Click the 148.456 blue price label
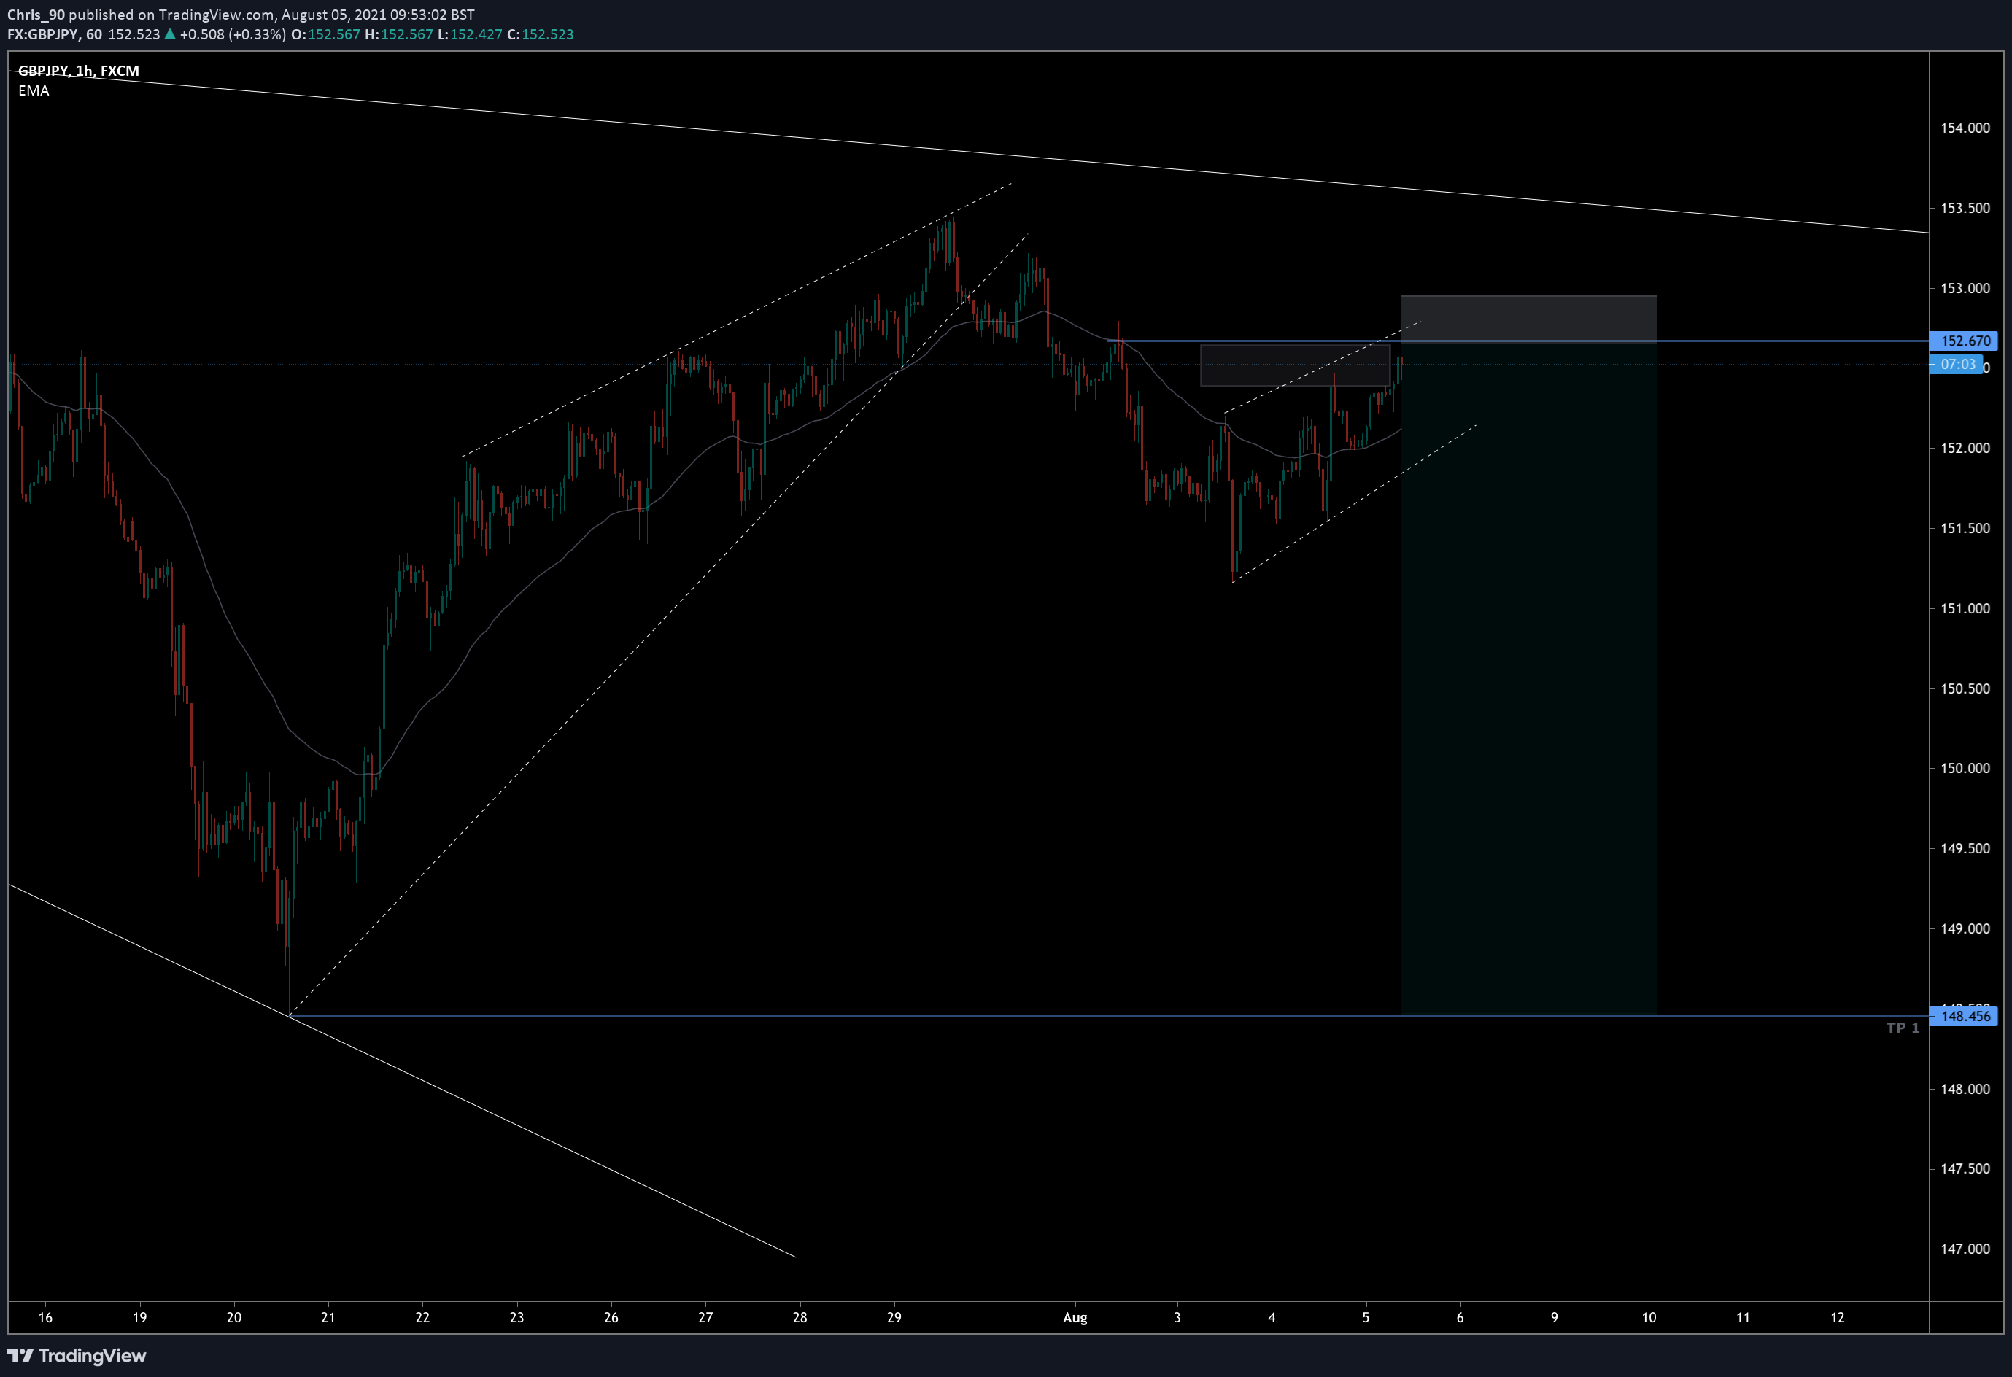Image resolution: width=2012 pixels, height=1377 pixels. point(1965,1016)
